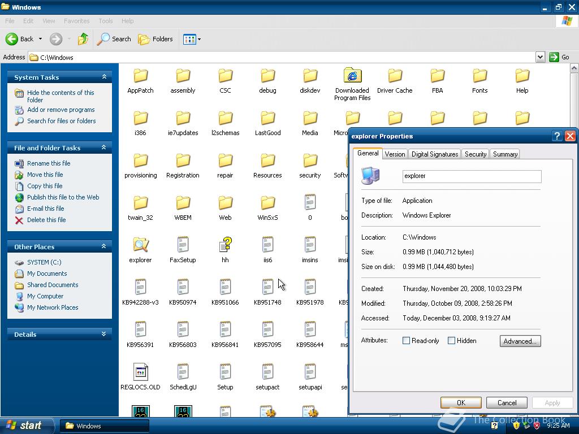Open the Views dropdown arrow
This screenshot has height=434, width=579.
point(200,39)
